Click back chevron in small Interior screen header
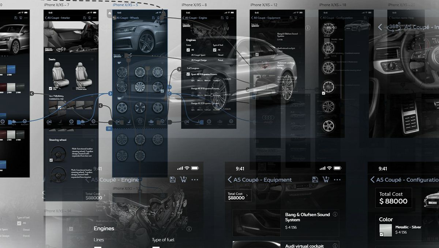The image size is (439, 248). pyautogui.click(x=46, y=18)
